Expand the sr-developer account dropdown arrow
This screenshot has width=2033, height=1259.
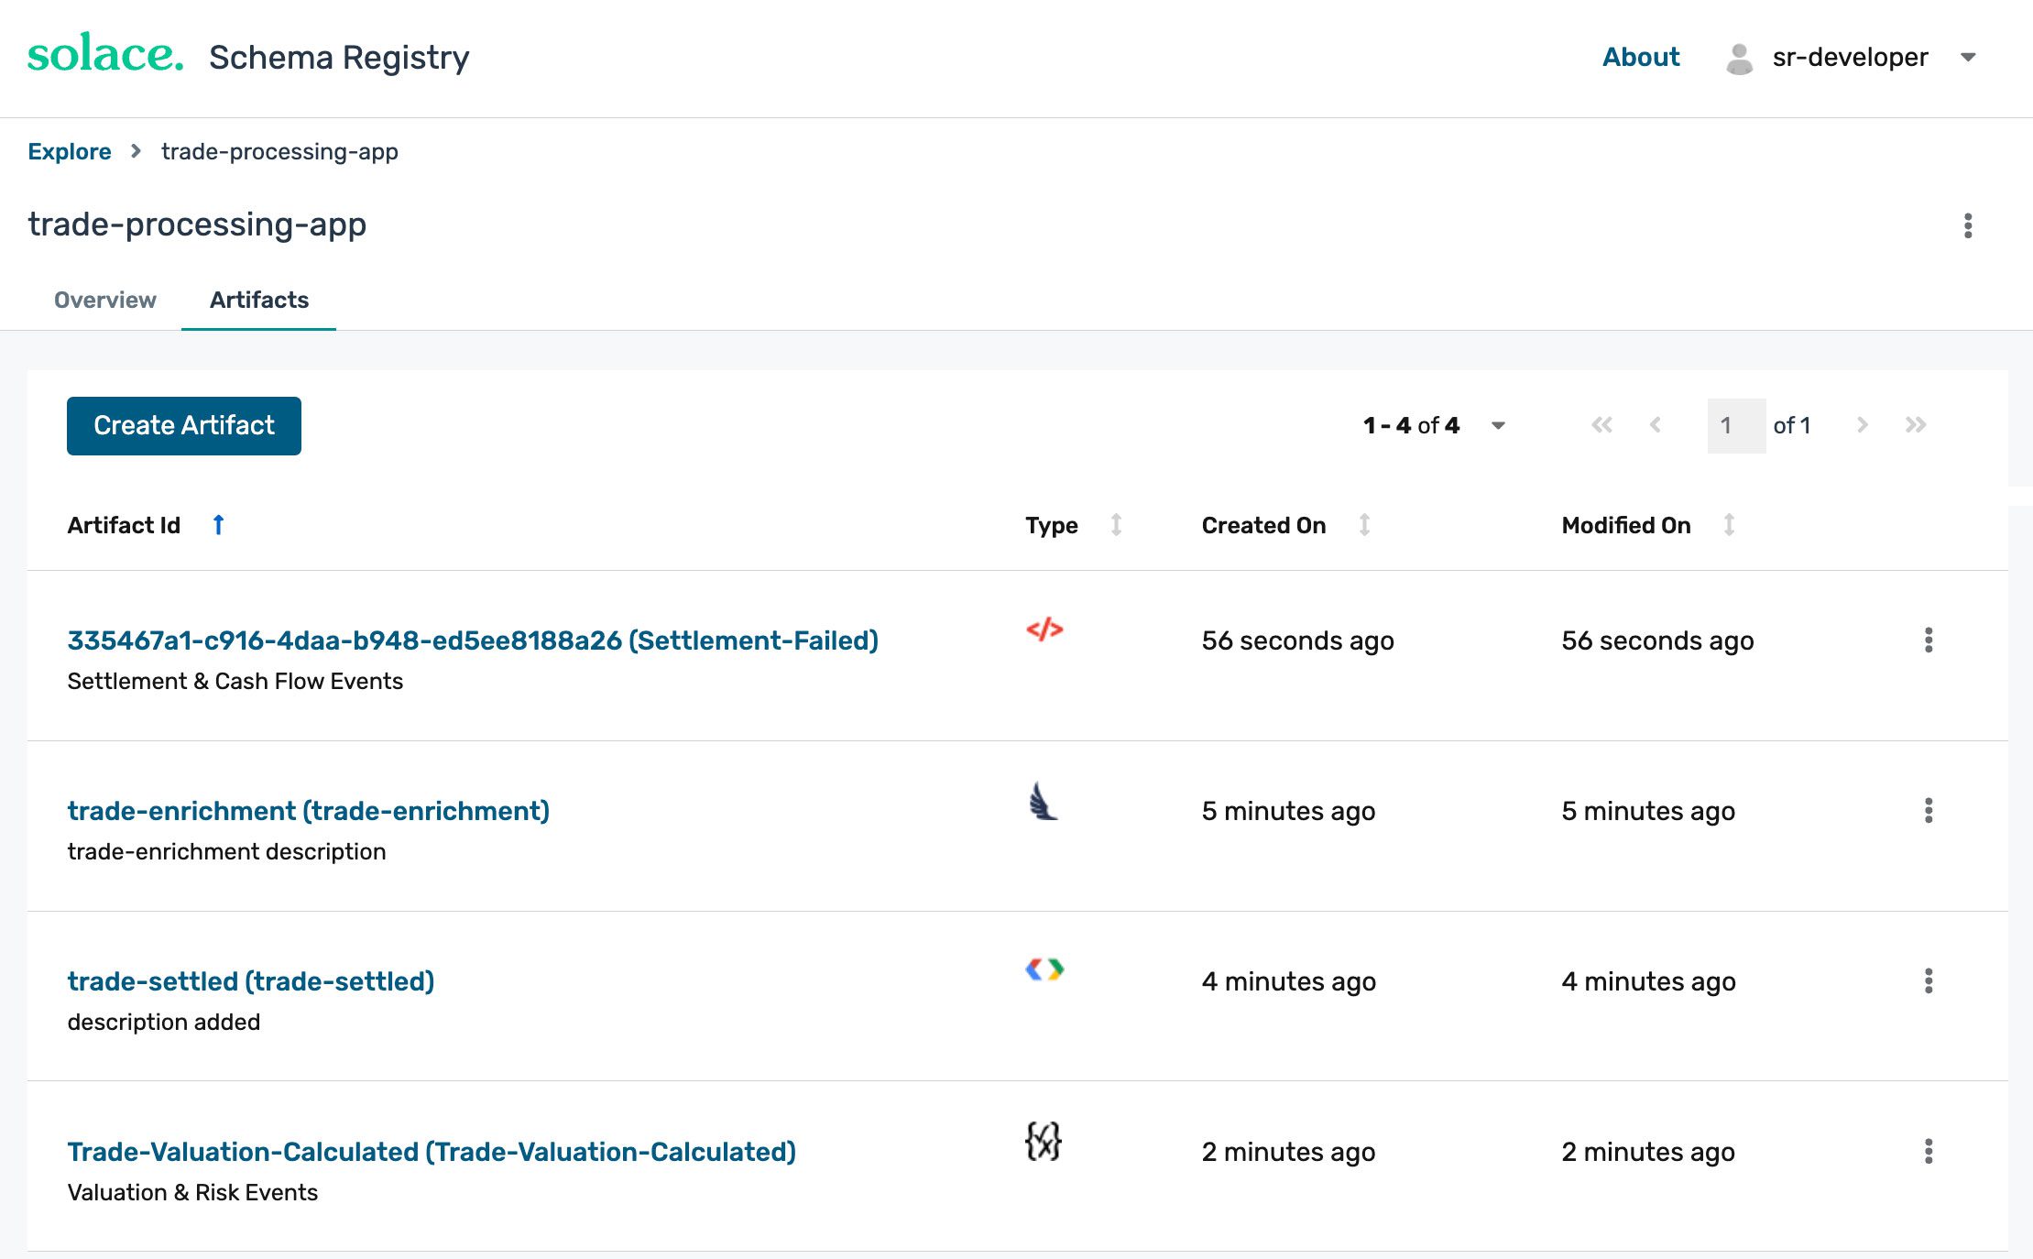(x=1968, y=58)
